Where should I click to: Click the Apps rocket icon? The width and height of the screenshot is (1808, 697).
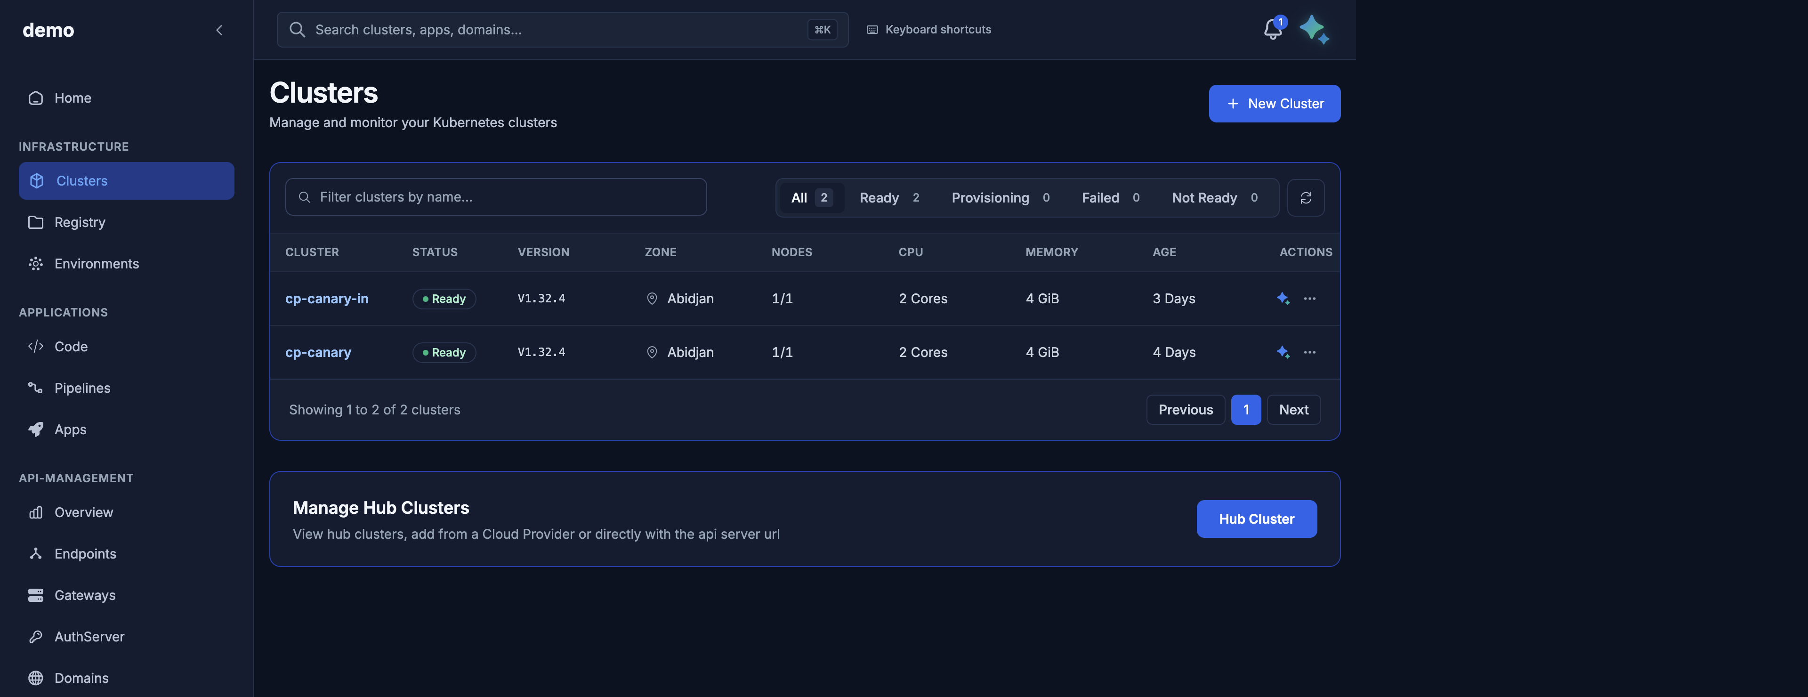tap(36, 429)
